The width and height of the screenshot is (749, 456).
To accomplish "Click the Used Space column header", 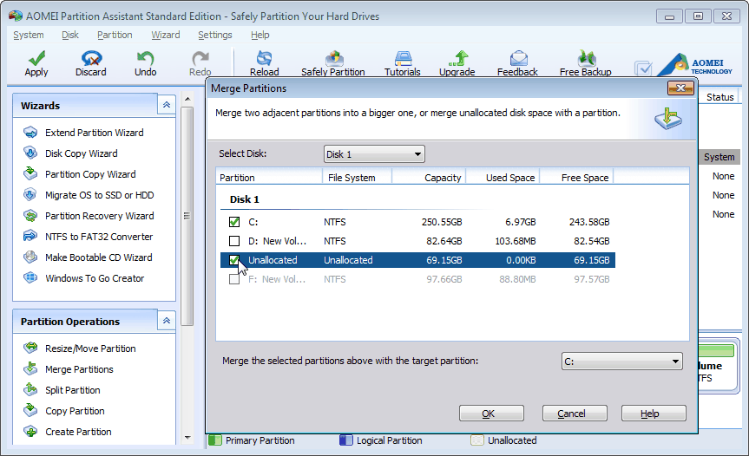I will click(x=503, y=178).
